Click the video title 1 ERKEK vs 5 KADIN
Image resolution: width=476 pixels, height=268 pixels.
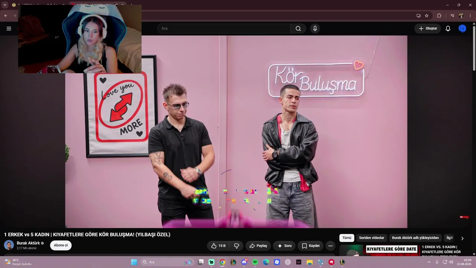(x=87, y=234)
